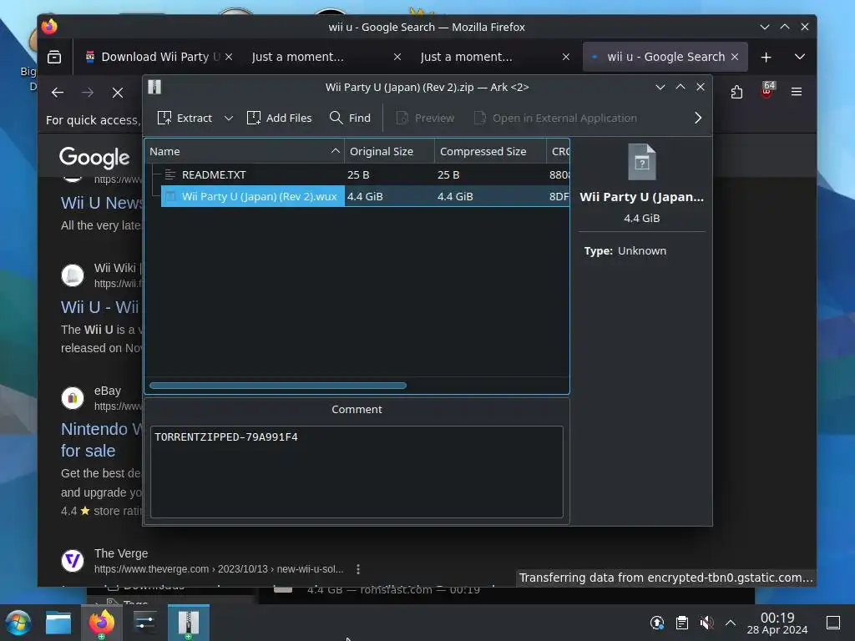
Task: Click Open in External Application
Action: [x=555, y=118]
